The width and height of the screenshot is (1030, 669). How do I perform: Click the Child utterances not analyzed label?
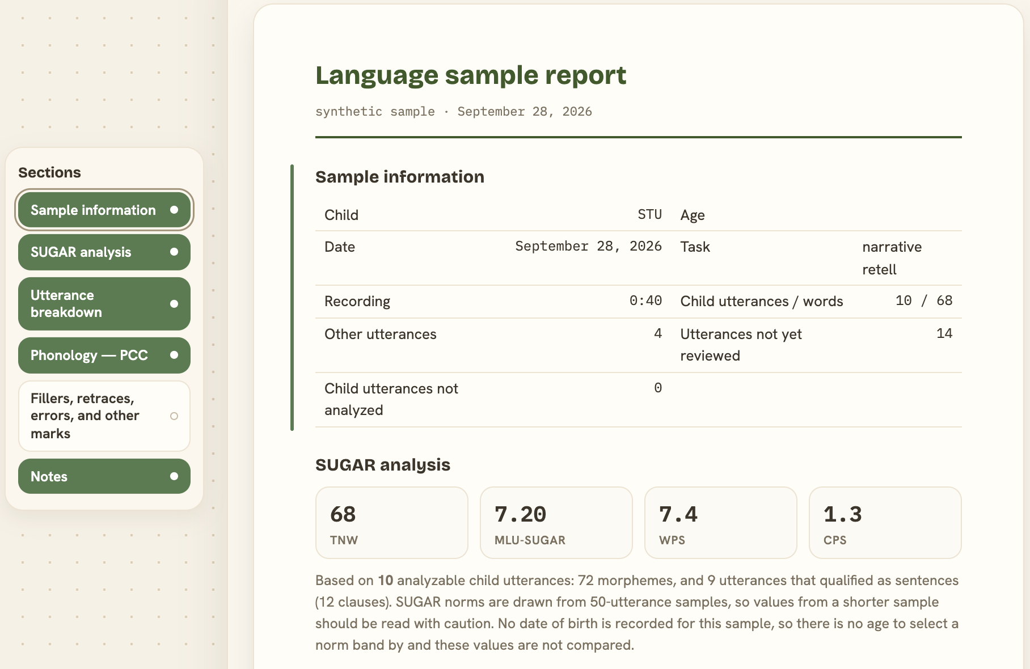click(391, 399)
